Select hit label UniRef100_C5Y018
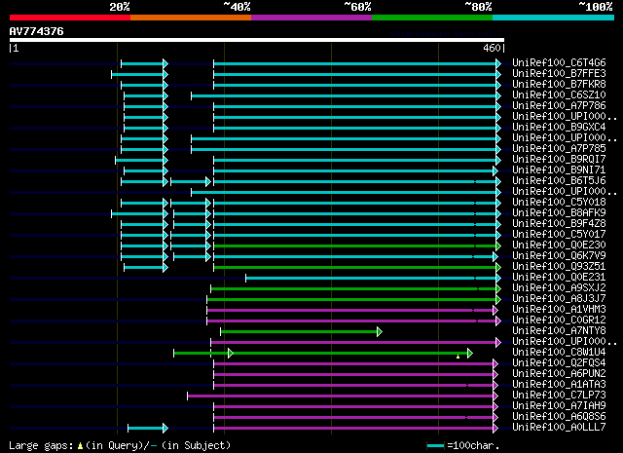Image resolution: width=623 pixels, height=453 pixels. [559, 203]
